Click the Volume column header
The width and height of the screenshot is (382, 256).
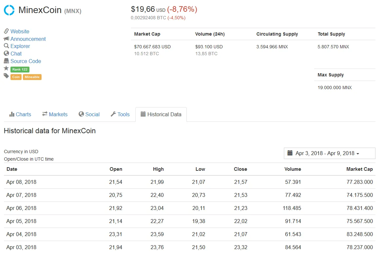click(x=293, y=169)
